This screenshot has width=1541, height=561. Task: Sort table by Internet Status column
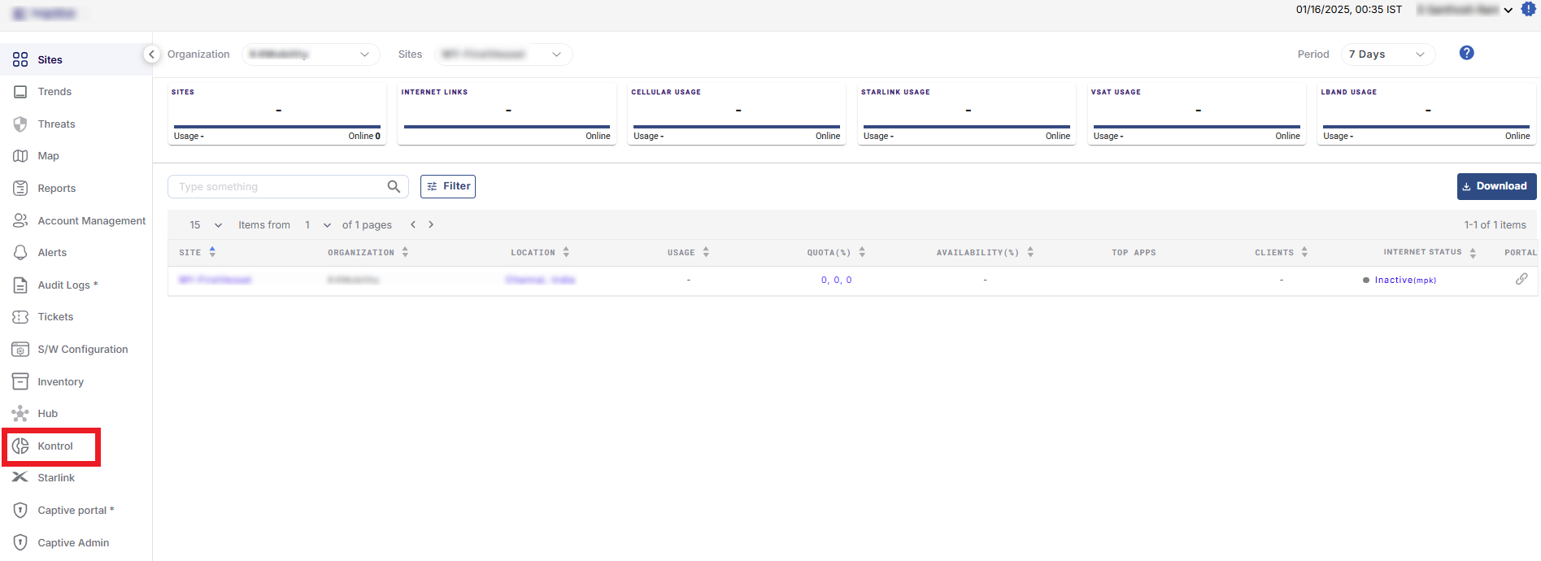click(1473, 253)
